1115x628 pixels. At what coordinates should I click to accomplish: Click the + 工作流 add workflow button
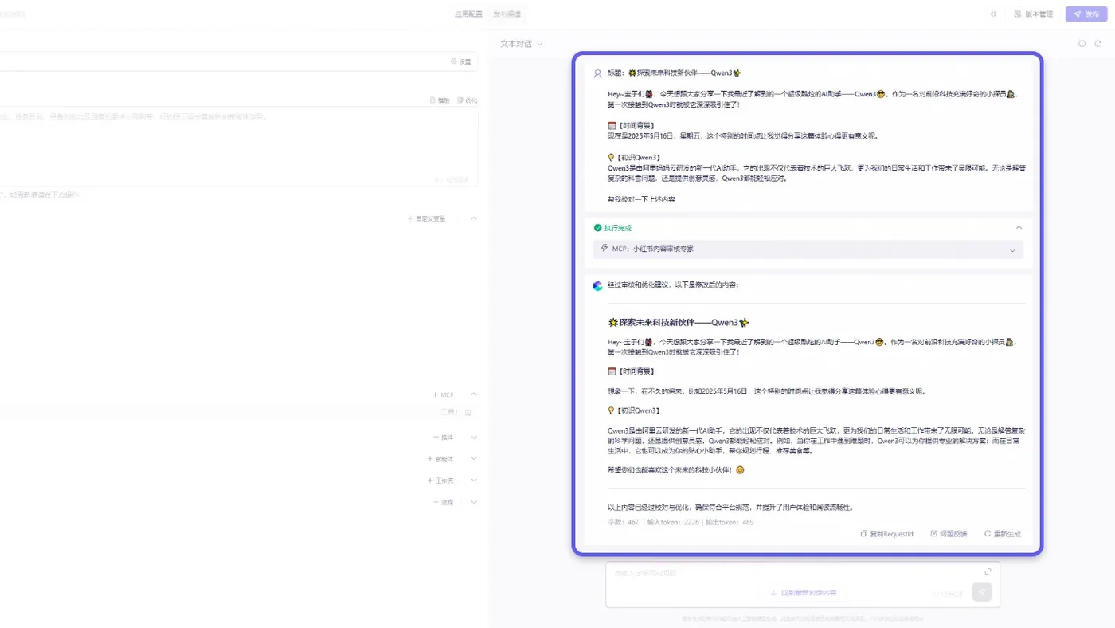(441, 481)
